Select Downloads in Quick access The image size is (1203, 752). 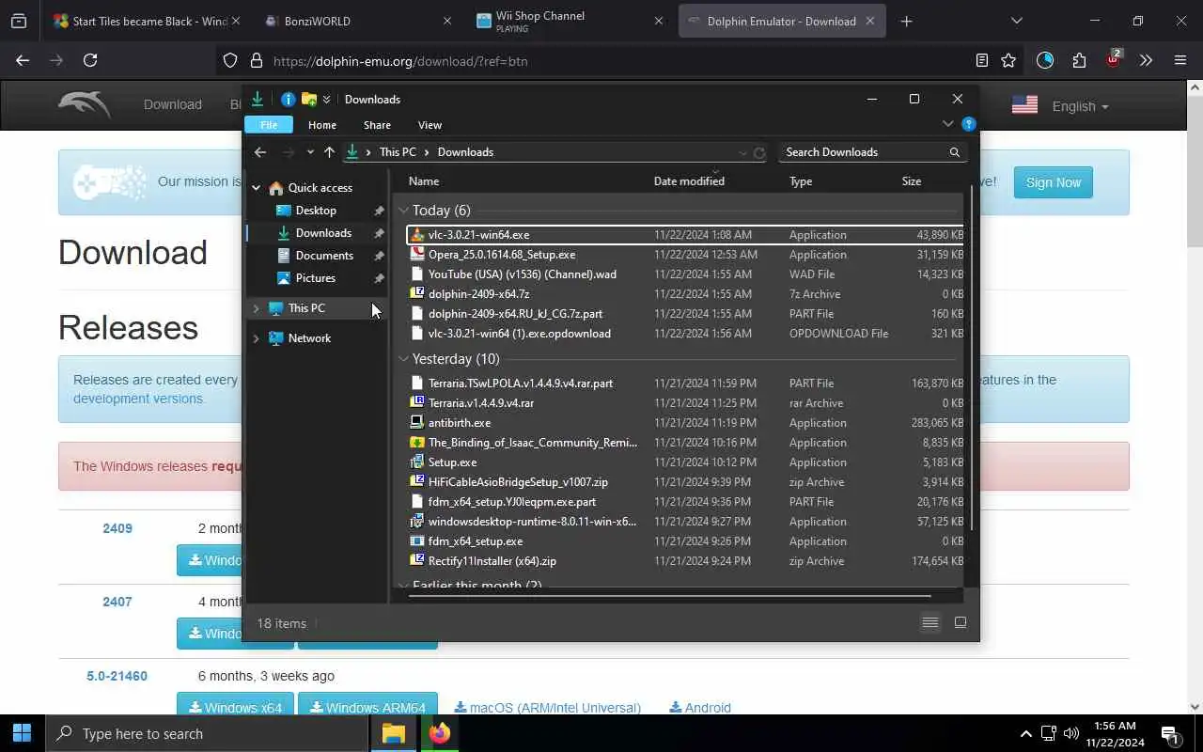click(323, 233)
